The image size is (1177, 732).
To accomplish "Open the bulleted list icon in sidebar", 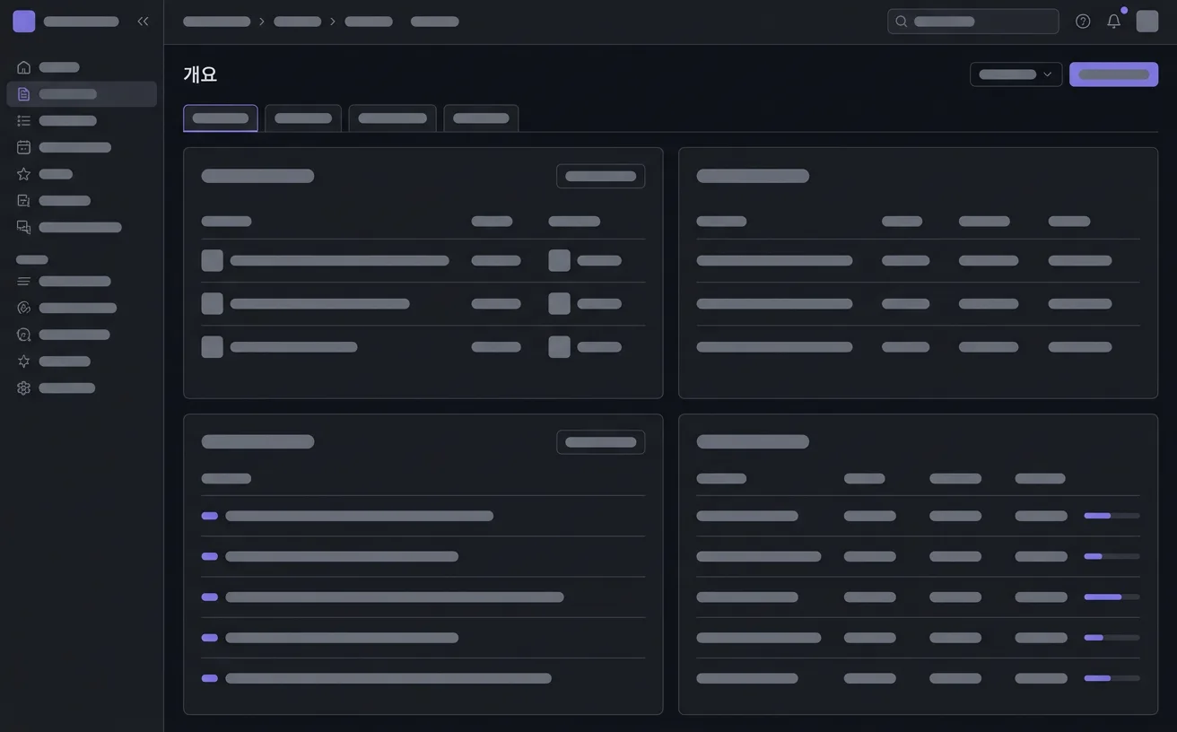I will click(x=23, y=120).
